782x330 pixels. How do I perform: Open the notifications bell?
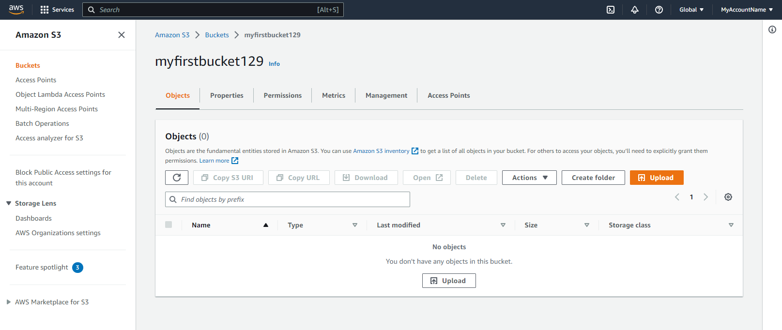(634, 10)
